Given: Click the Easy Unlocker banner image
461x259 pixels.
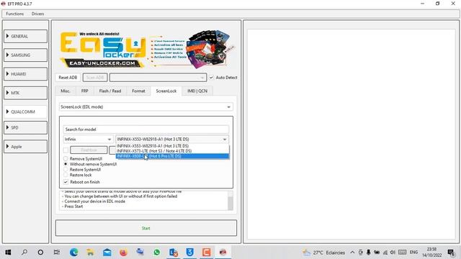Looking at the screenshot, I should 146,50.
